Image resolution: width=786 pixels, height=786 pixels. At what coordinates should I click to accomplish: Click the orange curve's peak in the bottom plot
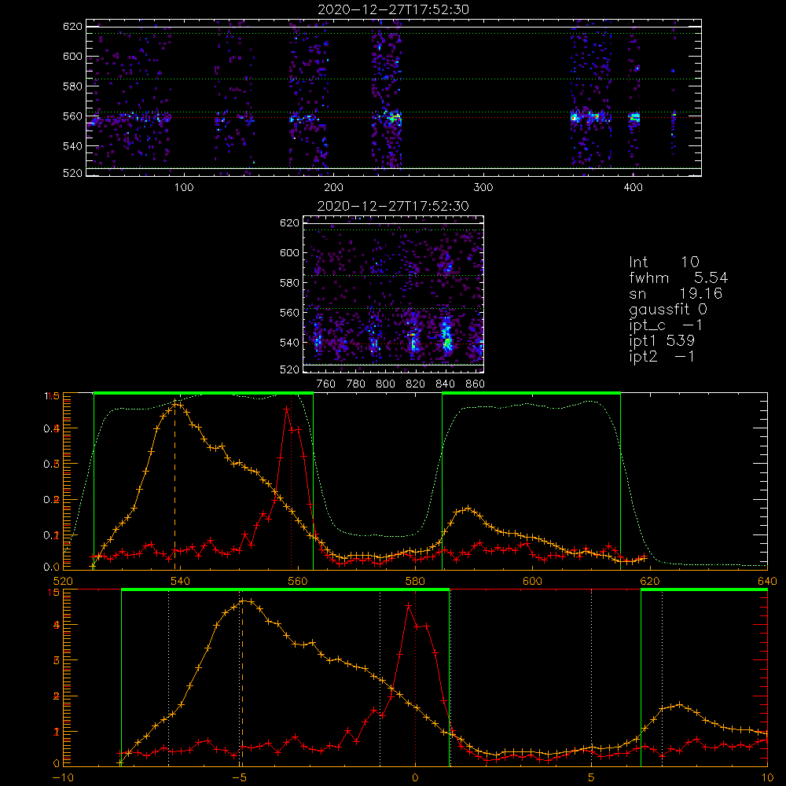[243, 601]
